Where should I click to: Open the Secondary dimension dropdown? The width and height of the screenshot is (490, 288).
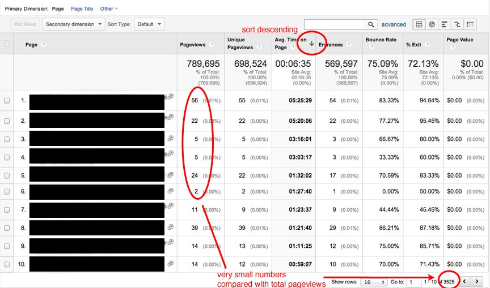click(x=74, y=24)
